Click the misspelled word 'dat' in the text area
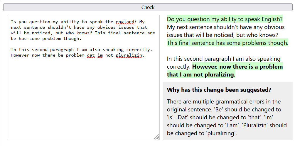Screen dimensions: 295x146 [x=91, y=55]
